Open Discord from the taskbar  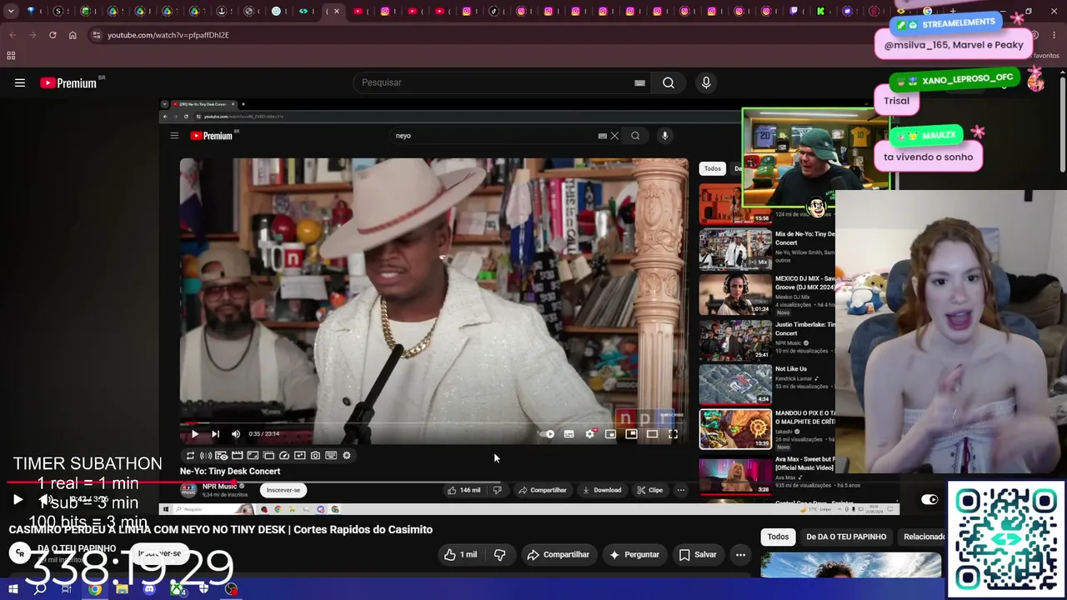(149, 589)
